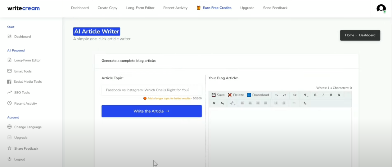Insert a horizontal line
The image size is (392, 167).
click(x=294, y=103)
